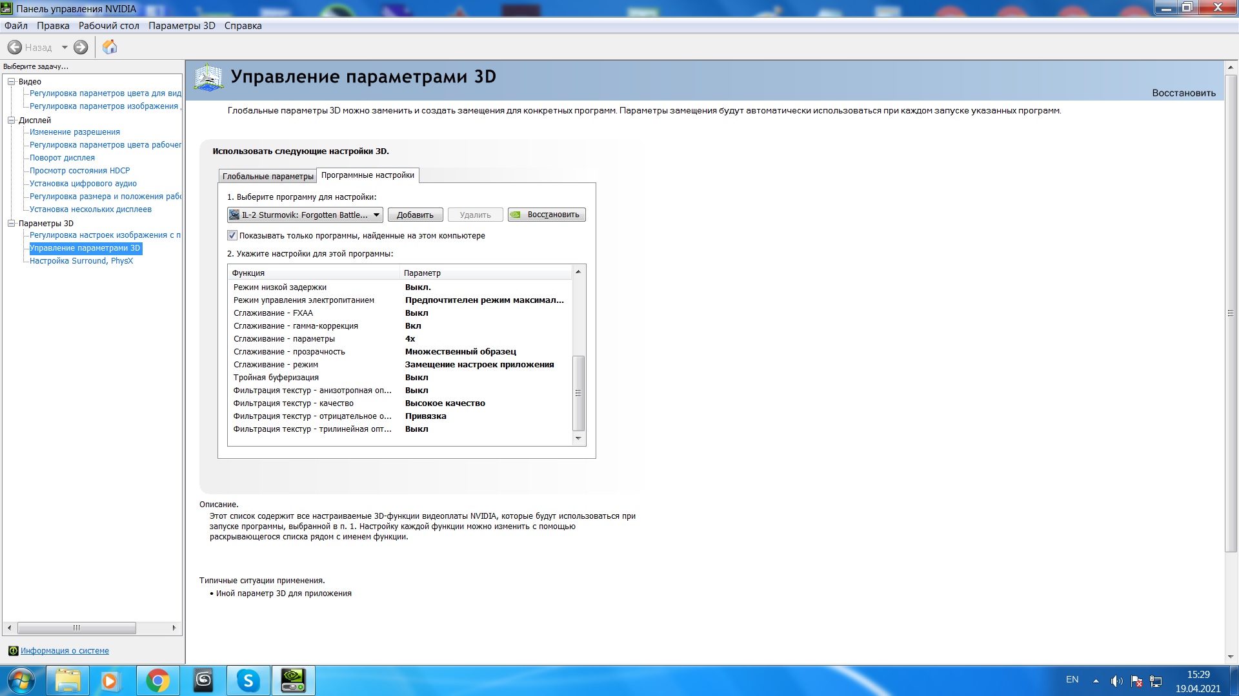Open Поворот дисплея task
This screenshot has height=696, width=1239.
(62, 158)
